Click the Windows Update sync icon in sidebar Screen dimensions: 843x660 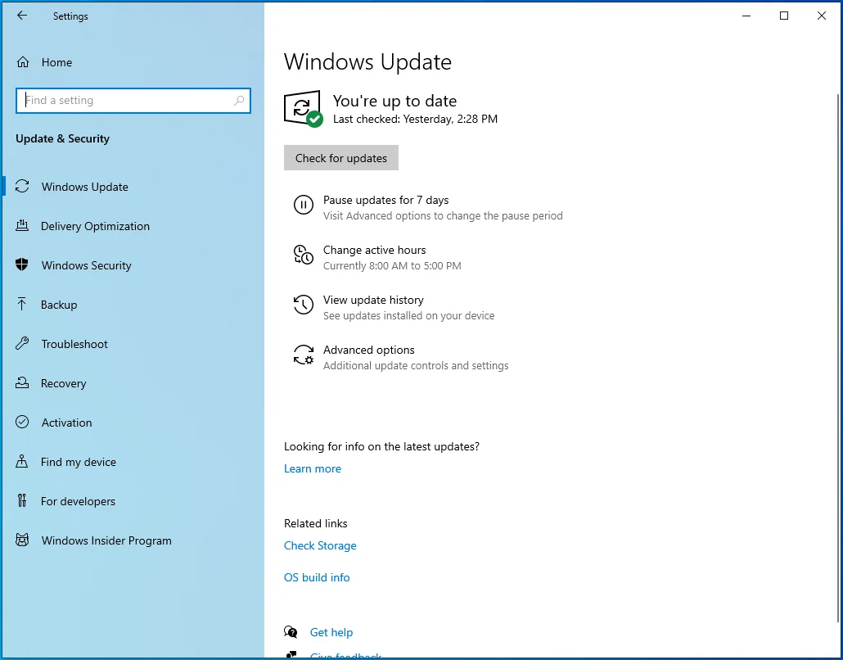(x=22, y=187)
